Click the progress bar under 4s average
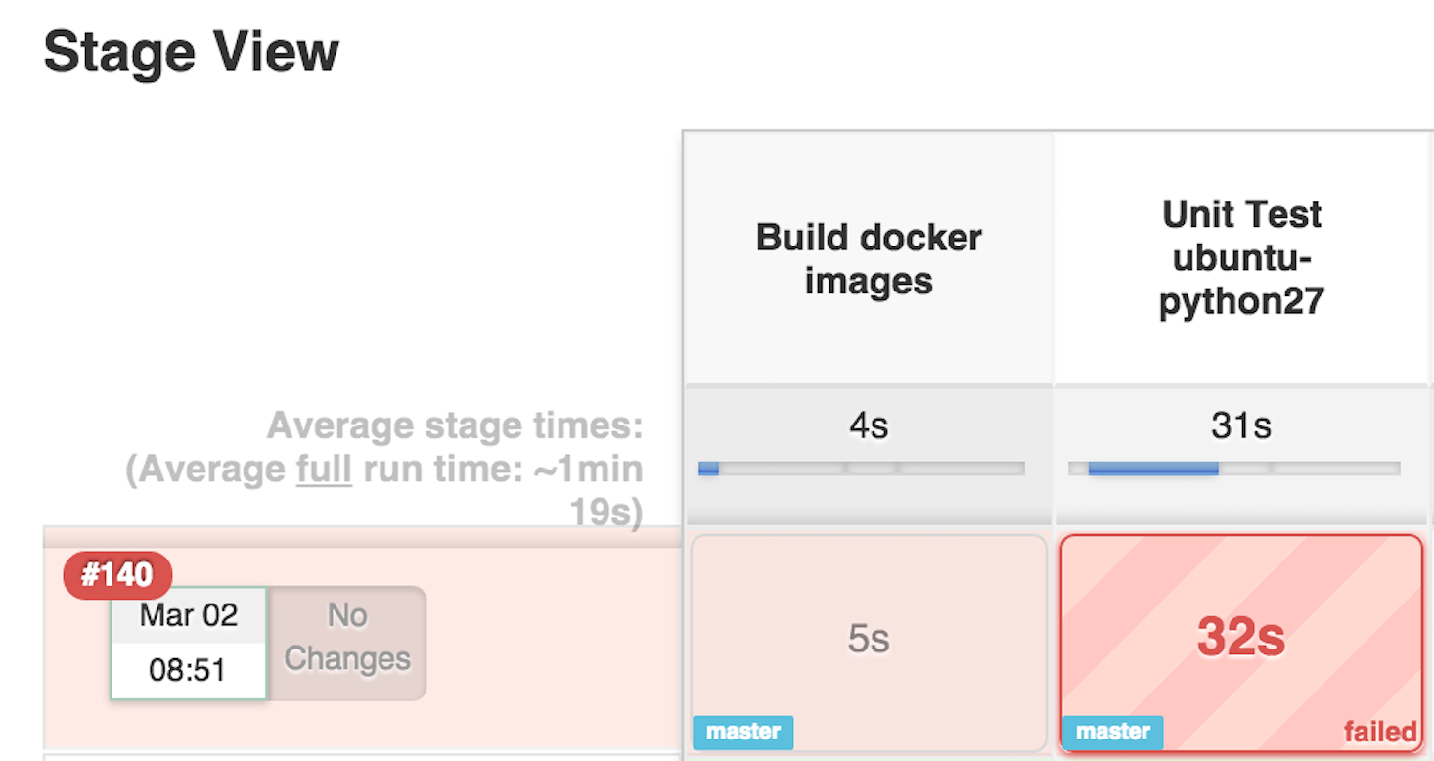The image size is (1434, 761). [862, 469]
